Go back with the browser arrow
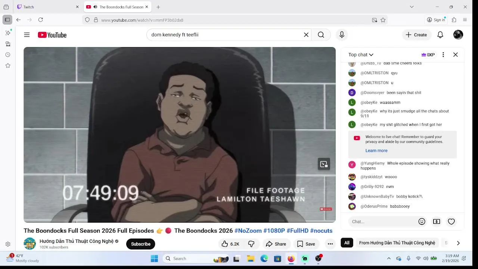 pyautogui.click(x=18, y=20)
